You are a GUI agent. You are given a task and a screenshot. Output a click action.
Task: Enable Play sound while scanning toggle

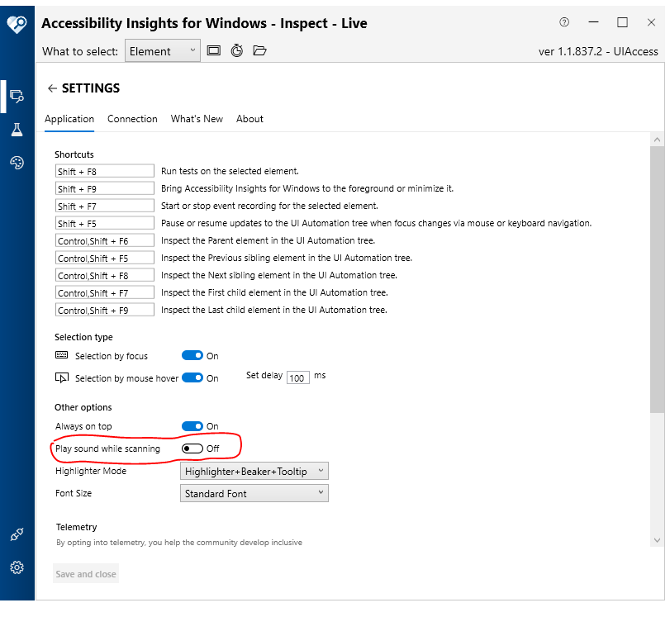coord(192,449)
